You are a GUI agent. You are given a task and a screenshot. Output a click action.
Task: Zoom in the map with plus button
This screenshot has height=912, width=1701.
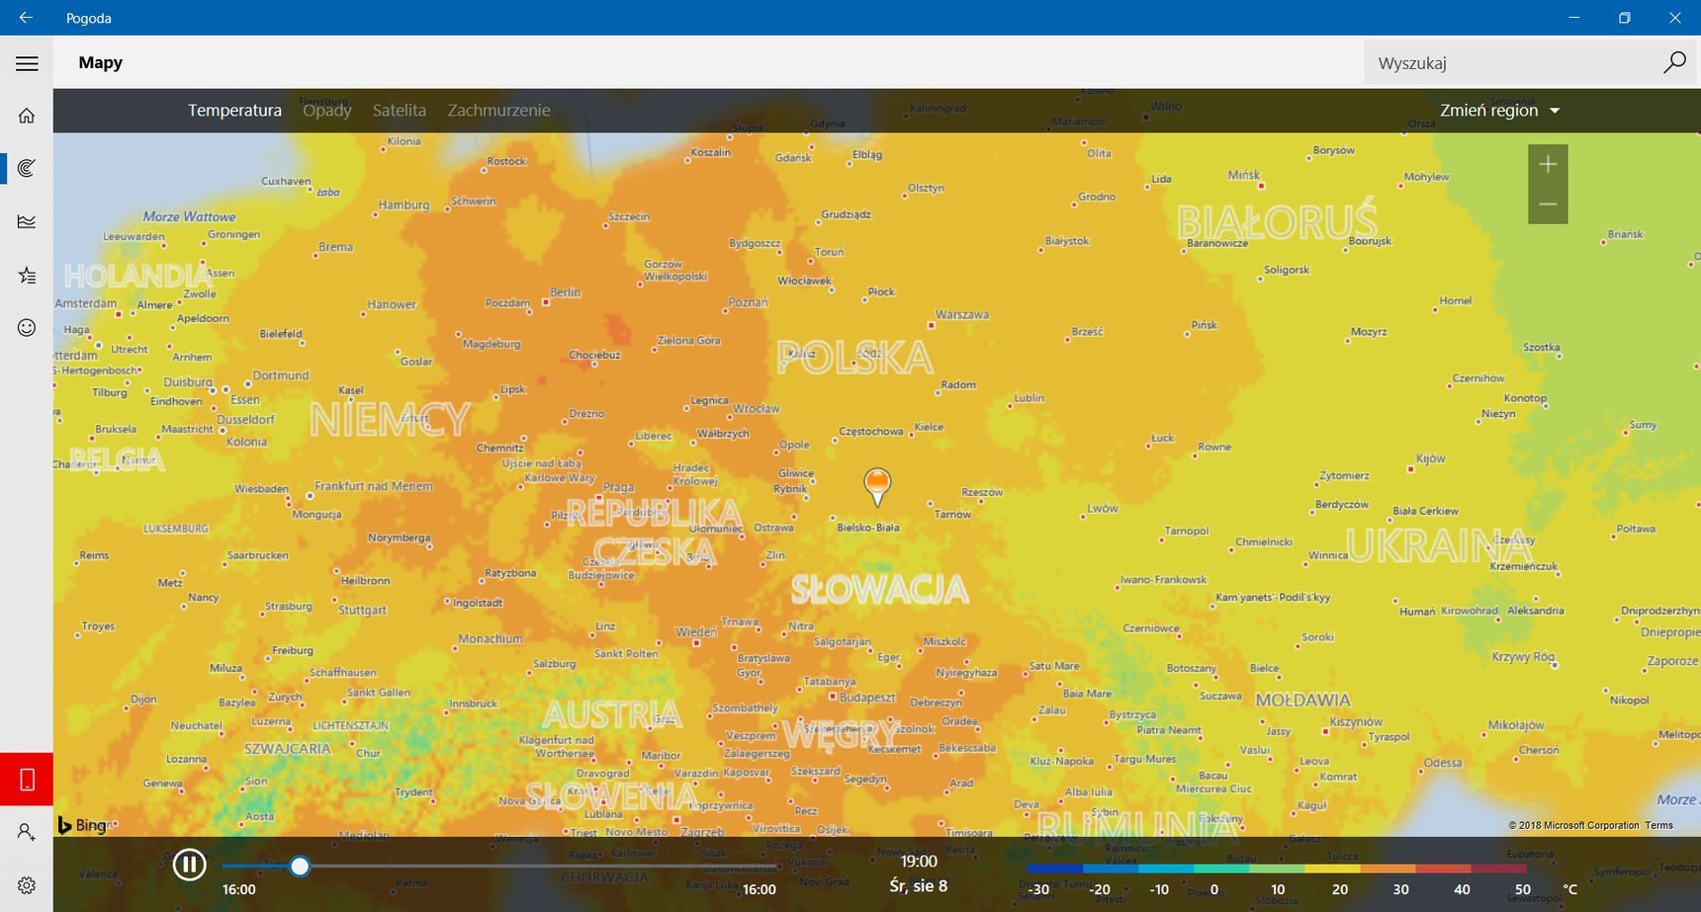pos(1548,164)
